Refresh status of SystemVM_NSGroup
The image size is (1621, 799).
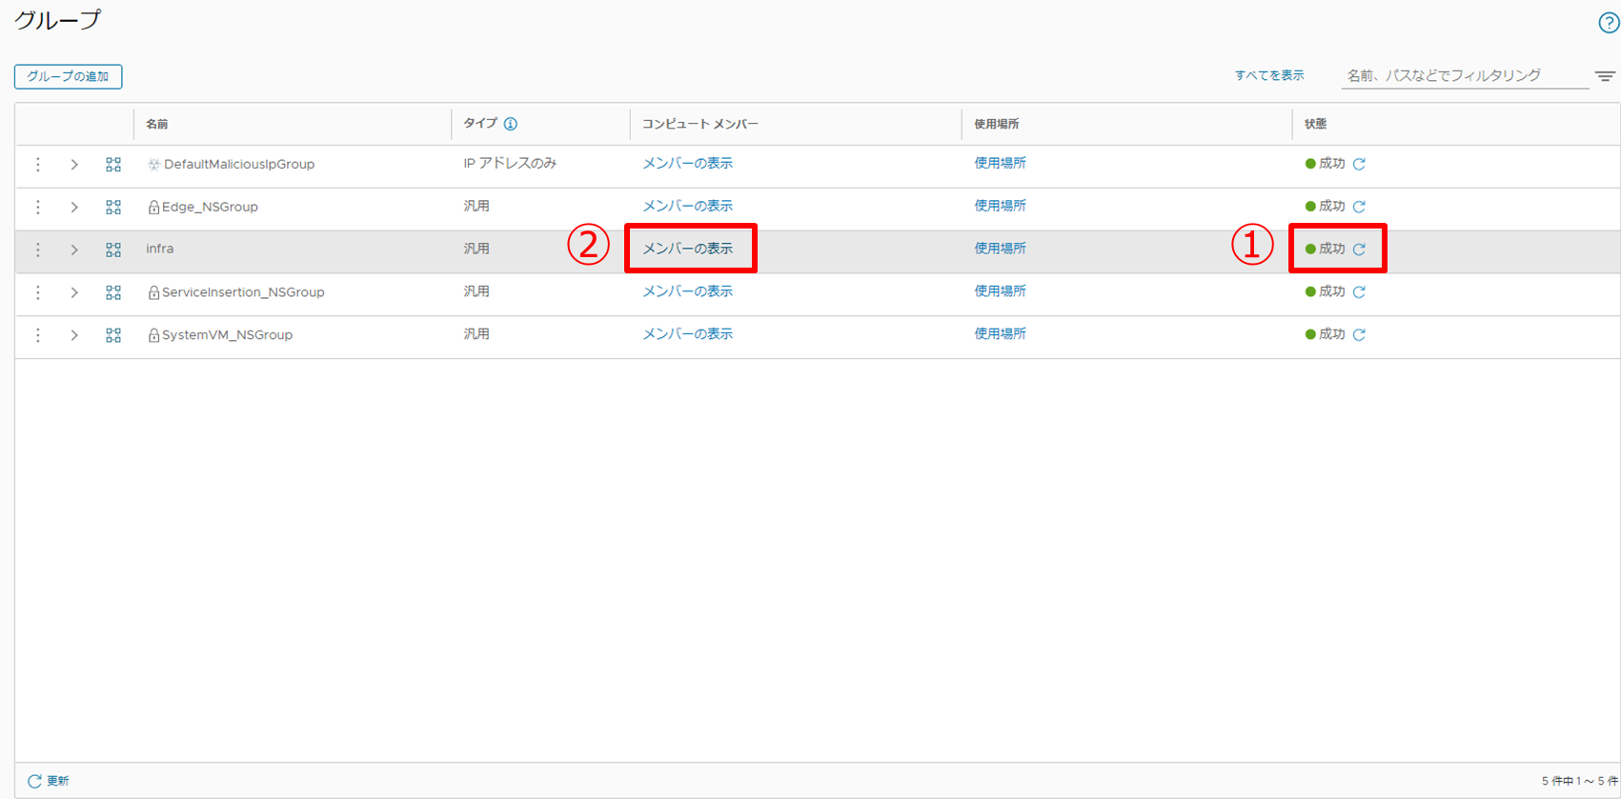pos(1359,335)
